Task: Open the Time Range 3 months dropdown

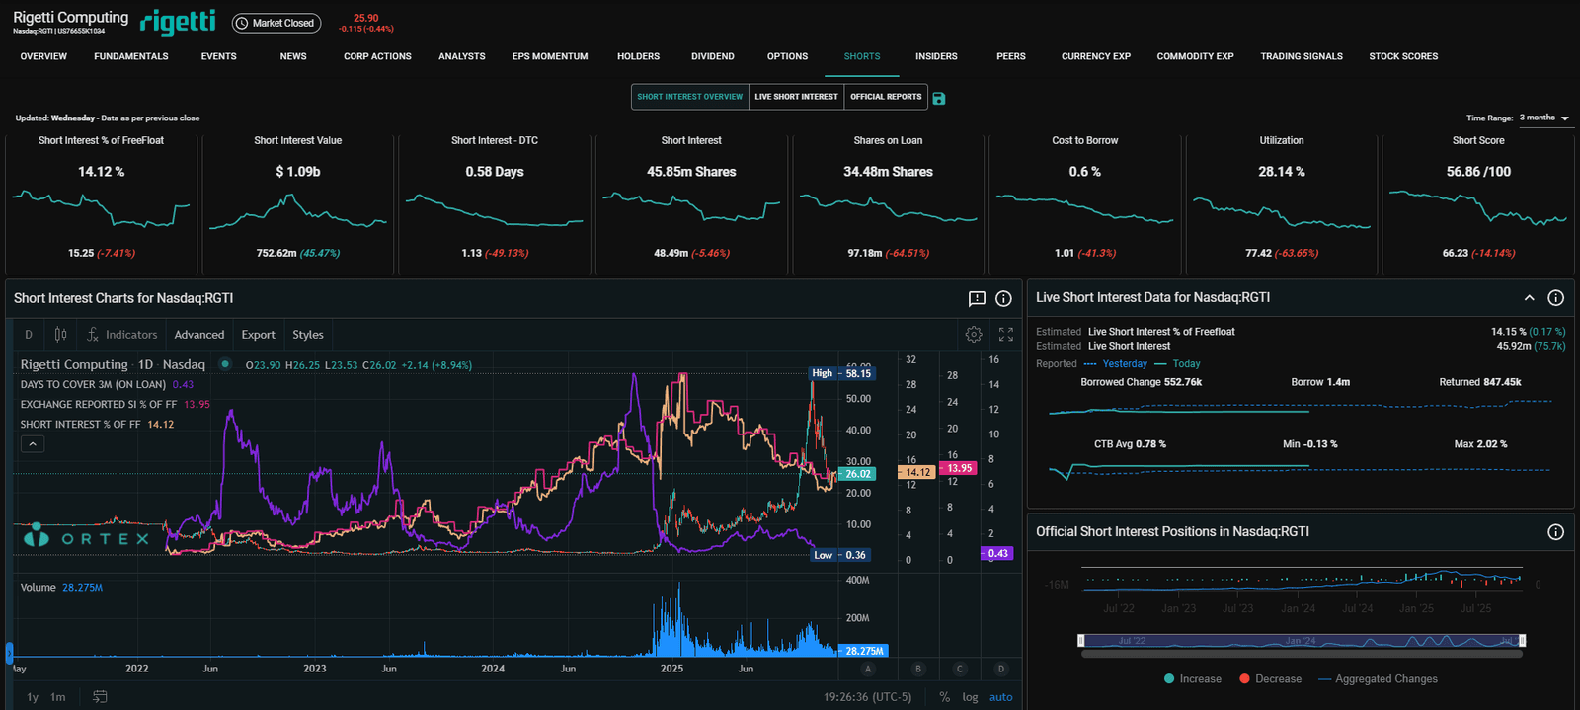Action: (1545, 118)
